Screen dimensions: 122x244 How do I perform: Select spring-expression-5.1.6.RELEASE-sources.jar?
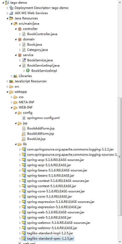point(61,202)
